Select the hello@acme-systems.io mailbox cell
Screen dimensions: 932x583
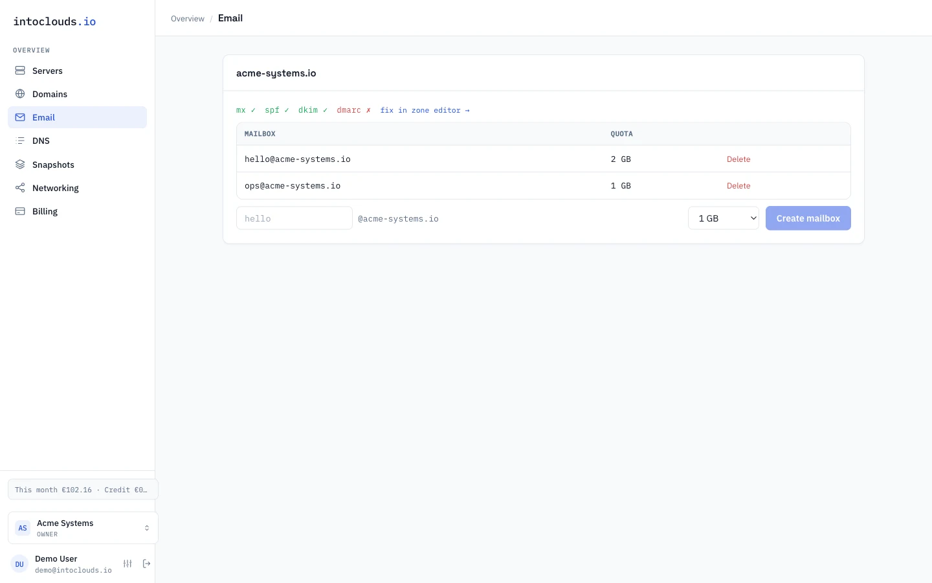(x=298, y=159)
